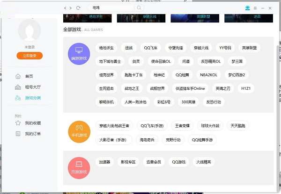Open the 绝地求生 banner thumbnail
Screen dimensions: 281x194
(x=88, y=18)
